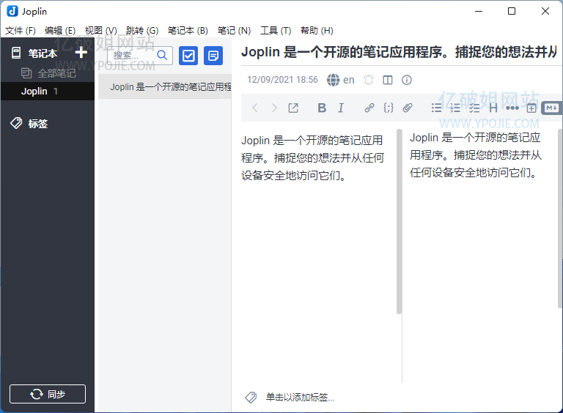563x413 pixels.
Task: Apply bold formatting in editor toolbar
Action: 321,108
